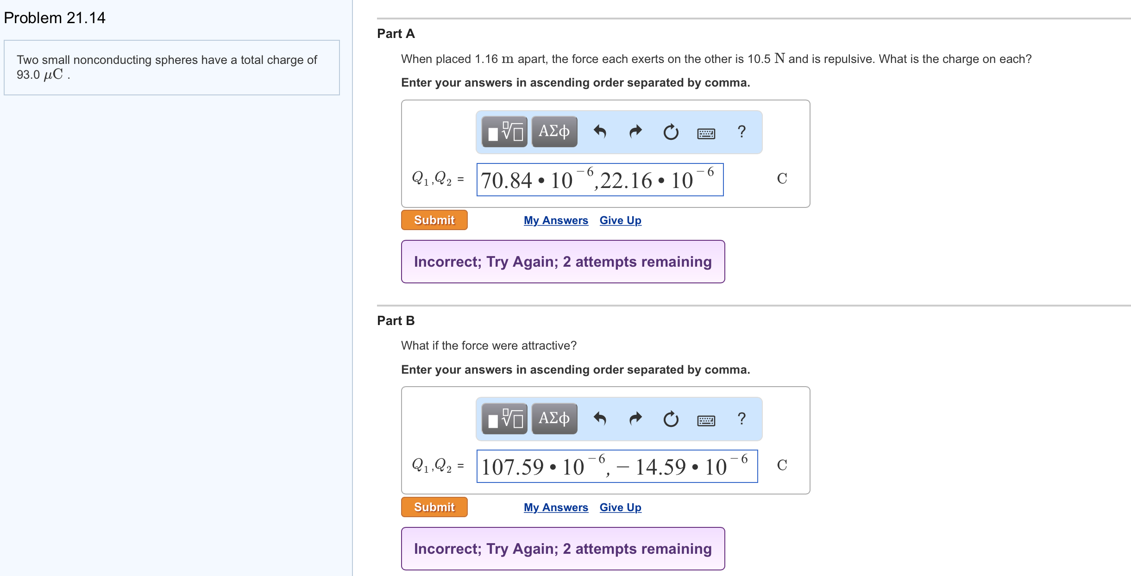
Task: Open My Answers for Part A
Action: tap(555, 220)
